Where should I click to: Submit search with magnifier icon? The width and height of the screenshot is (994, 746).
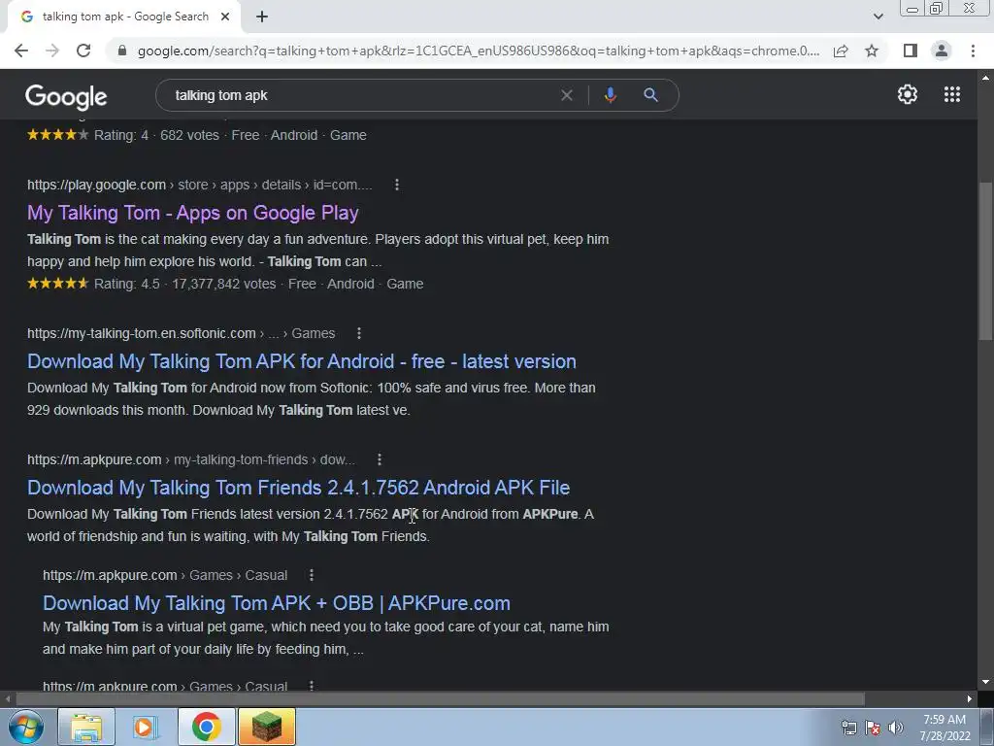(x=650, y=95)
